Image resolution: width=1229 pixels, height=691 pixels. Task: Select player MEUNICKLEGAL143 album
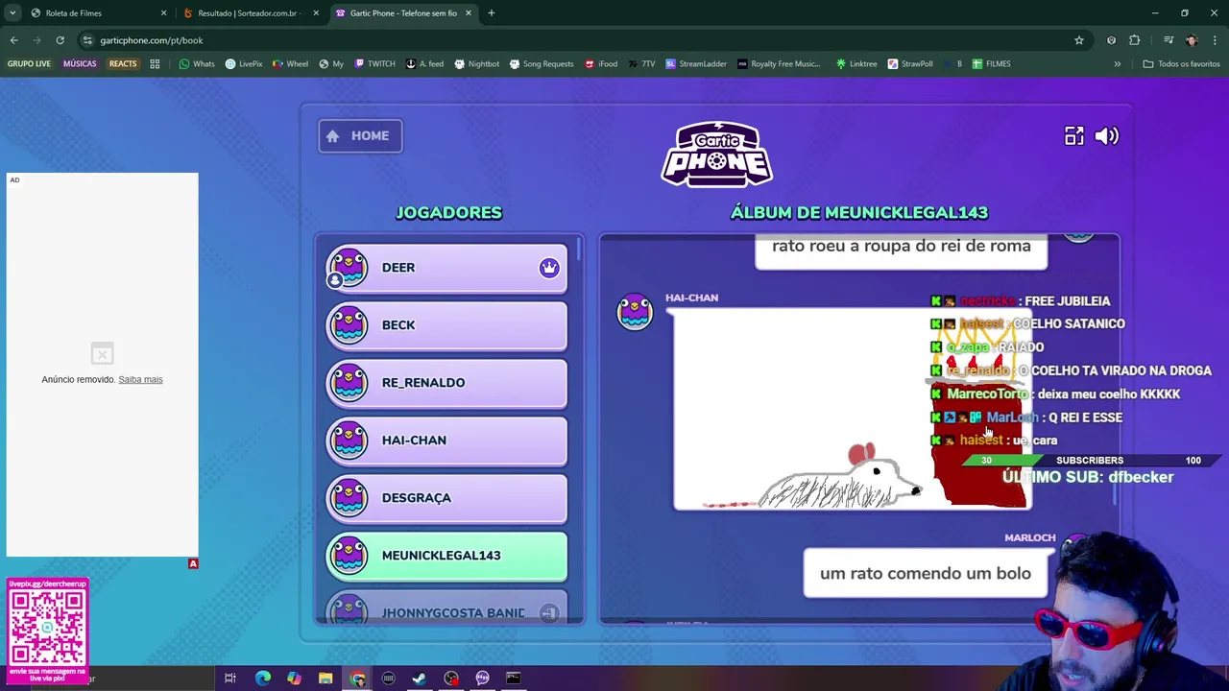[x=446, y=556]
